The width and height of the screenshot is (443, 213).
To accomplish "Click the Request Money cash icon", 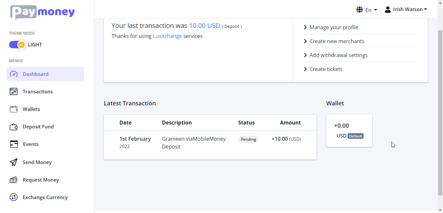I will point(14,180).
